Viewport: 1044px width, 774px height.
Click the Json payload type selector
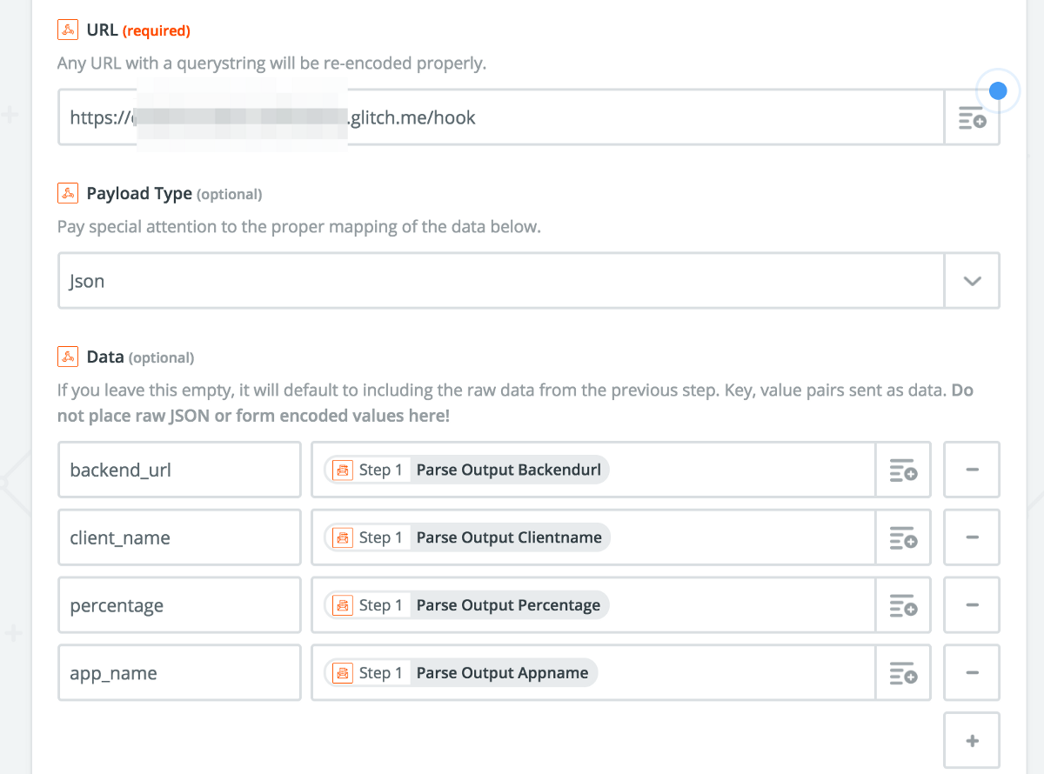[x=500, y=281]
